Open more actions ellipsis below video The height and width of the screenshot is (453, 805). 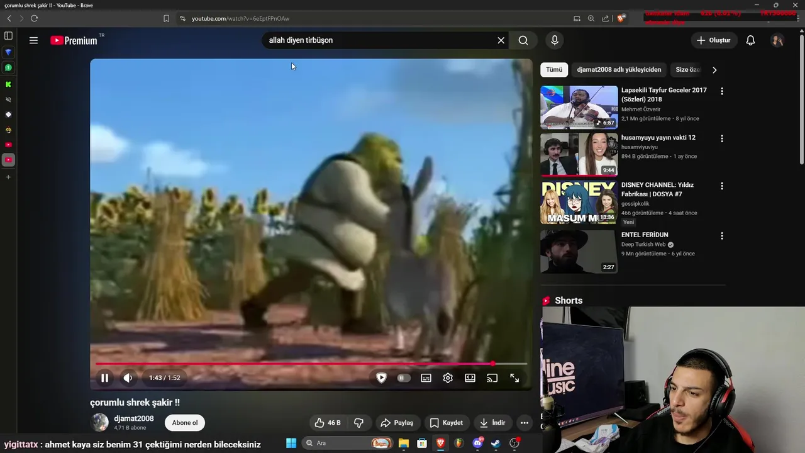pyautogui.click(x=525, y=423)
